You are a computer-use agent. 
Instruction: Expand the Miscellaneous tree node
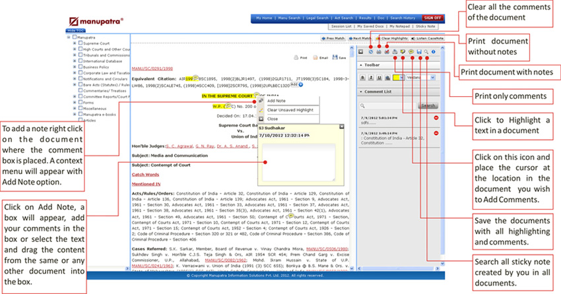75,108
